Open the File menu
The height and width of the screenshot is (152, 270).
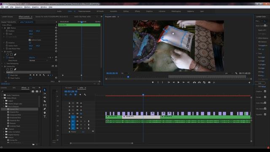(x=2, y=7)
